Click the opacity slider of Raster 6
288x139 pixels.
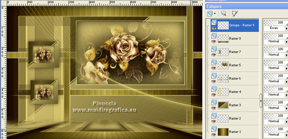(x=276, y=76)
